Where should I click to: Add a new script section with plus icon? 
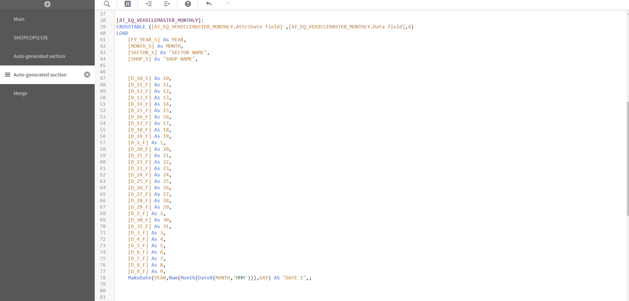point(47,4)
